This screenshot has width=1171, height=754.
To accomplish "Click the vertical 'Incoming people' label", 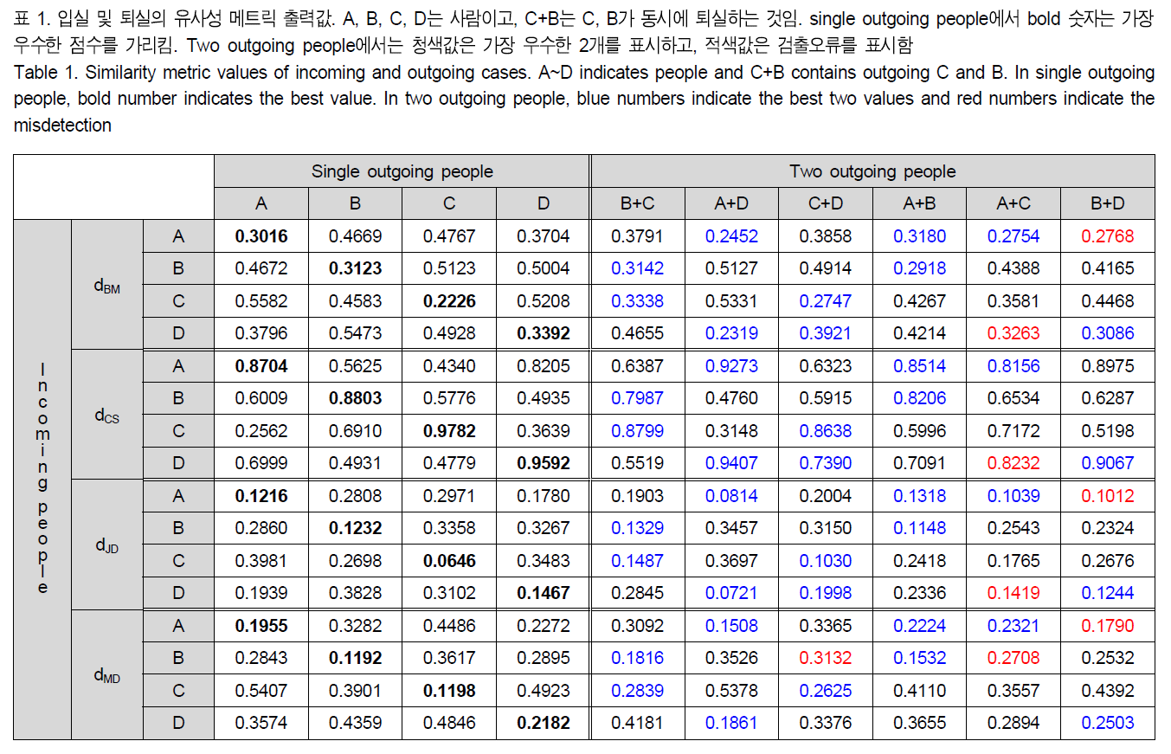I will [x=42, y=479].
